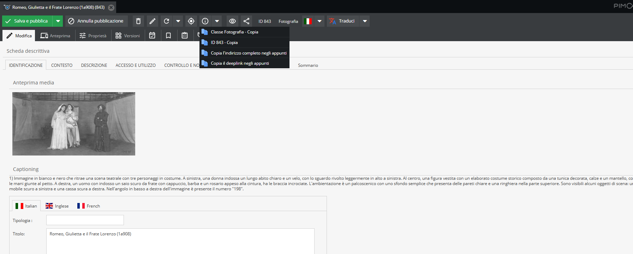This screenshot has width=633, height=254.
Task: Click the trash delete icon in toolbar
Action: coord(138,21)
